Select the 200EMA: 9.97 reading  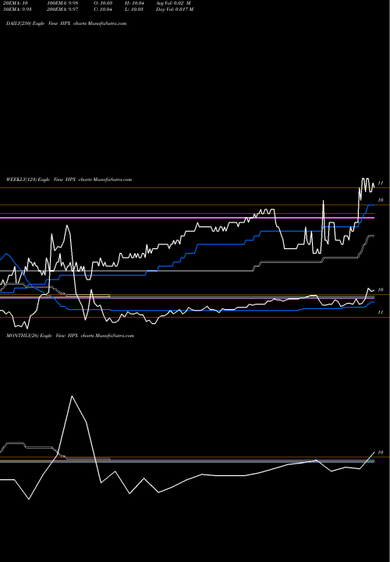62,9
